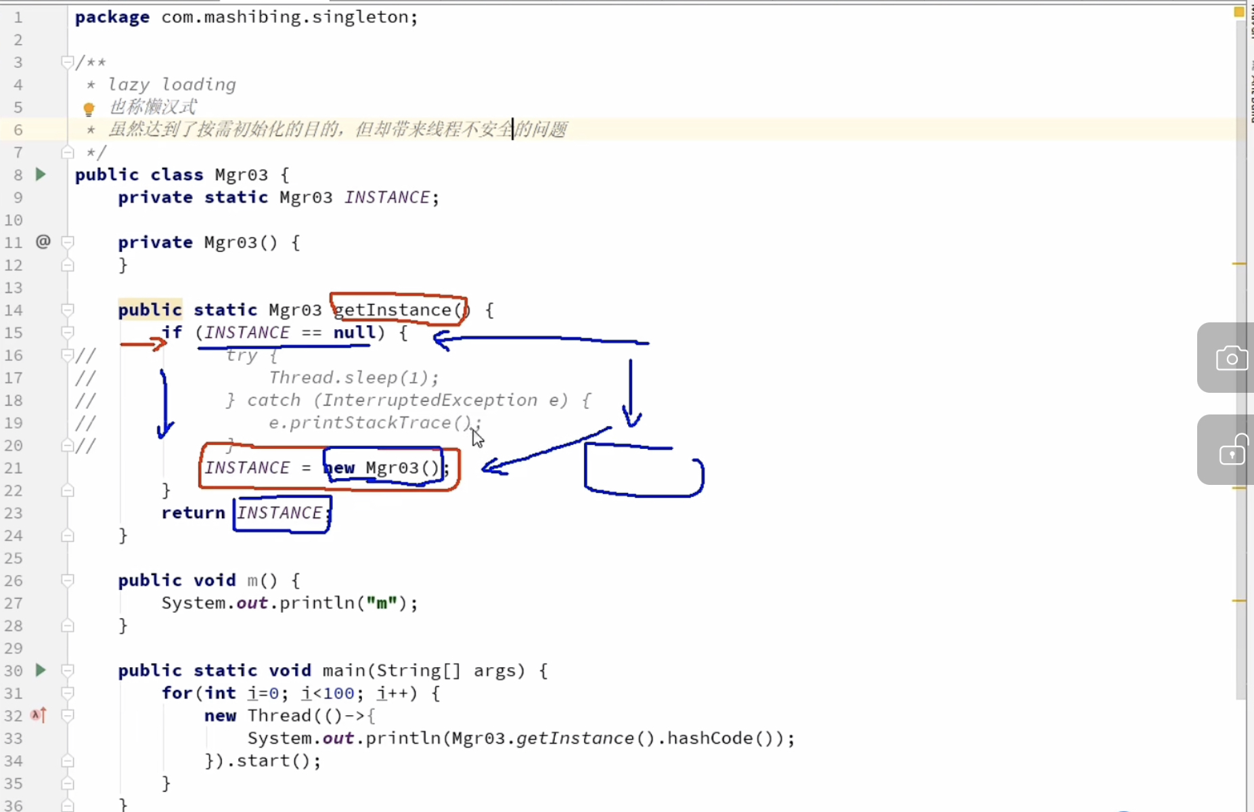The image size is (1254, 812).
Task: Click the Chinese comment on line 5
Action: point(153,107)
